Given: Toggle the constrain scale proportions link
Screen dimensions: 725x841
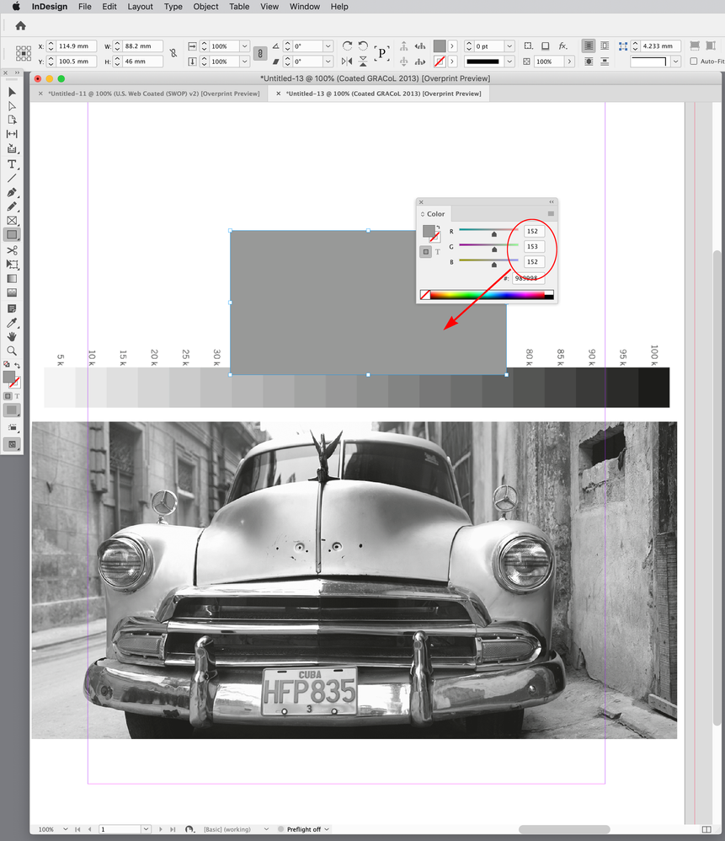Looking at the screenshot, I should coord(260,53).
